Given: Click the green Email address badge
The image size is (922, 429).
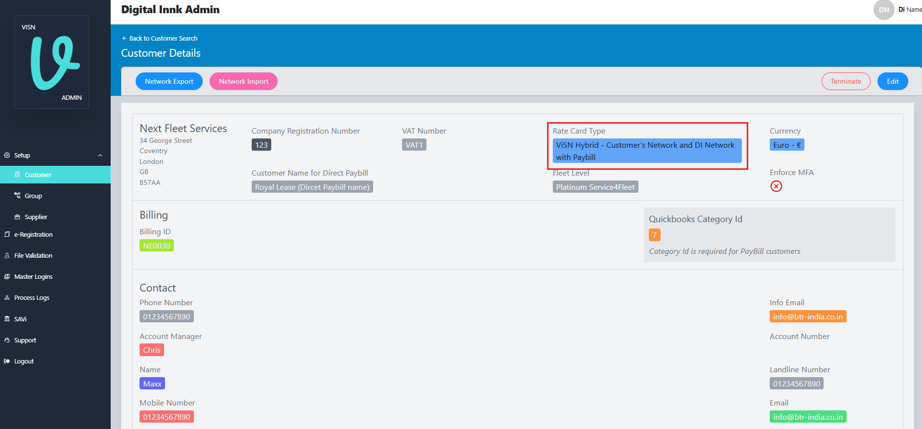Looking at the screenshot, I should pos(808,417).
